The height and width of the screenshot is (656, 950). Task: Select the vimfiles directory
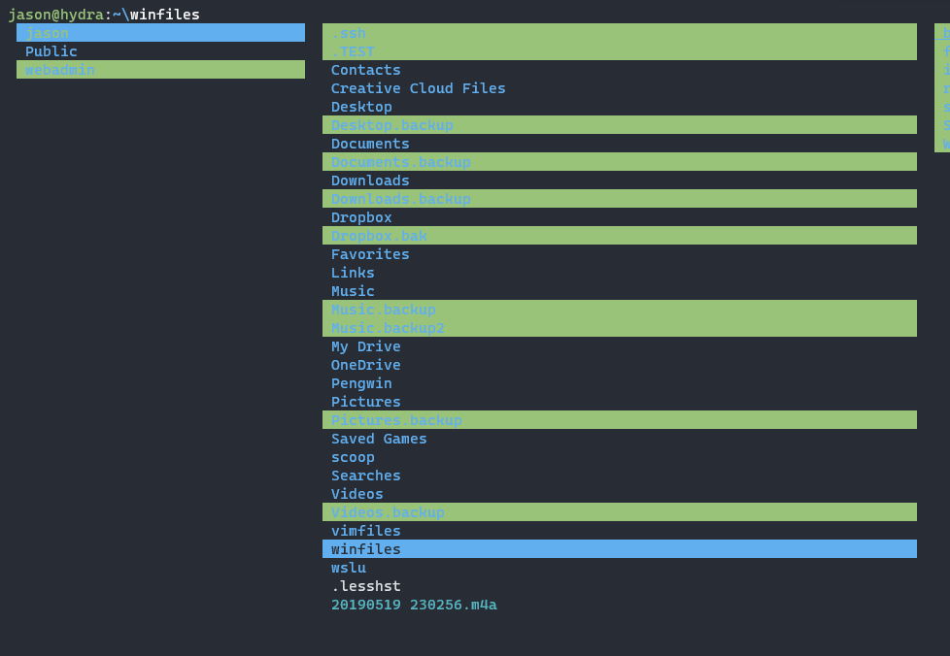pos(366,531)
